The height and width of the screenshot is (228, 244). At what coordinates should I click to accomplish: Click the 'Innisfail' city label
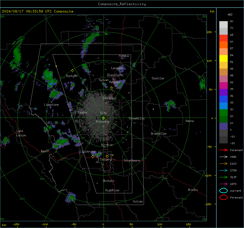click(x=109, y=98)
